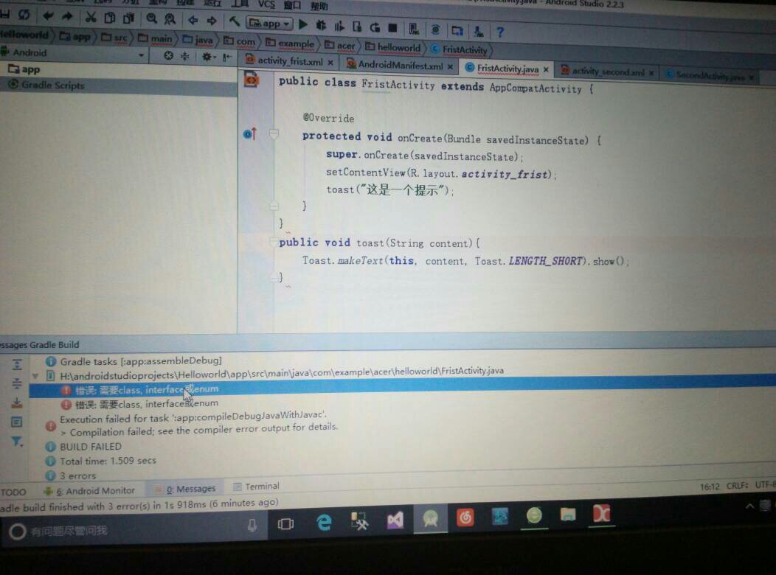Open the Help question mark icon

[x=500, y=32]
